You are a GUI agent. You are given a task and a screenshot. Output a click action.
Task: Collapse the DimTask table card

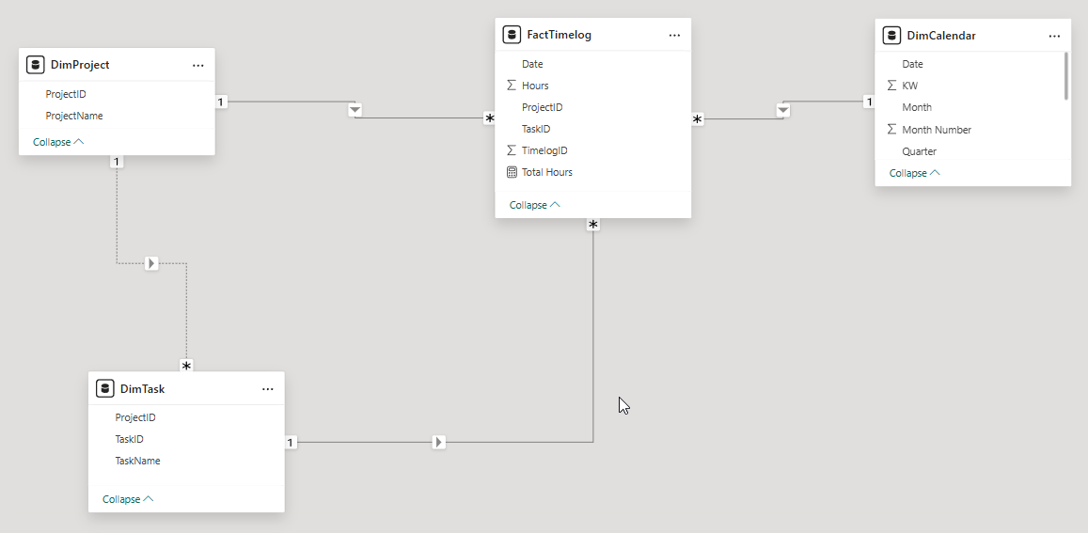(x=128, y=499)
